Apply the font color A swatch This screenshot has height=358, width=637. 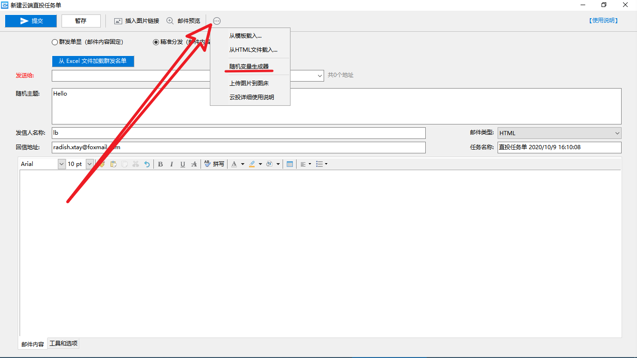pyautogui.click(x=234, y=164)
